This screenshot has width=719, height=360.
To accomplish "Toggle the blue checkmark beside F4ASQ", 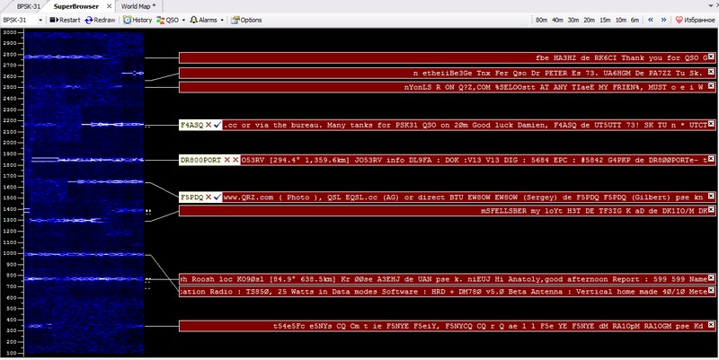I will pos(217,127).
